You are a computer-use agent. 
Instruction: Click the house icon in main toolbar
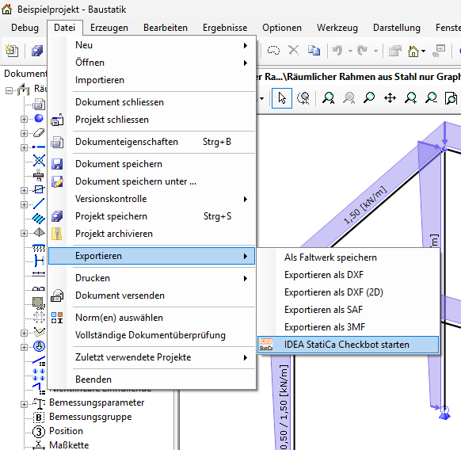[x=413, y=51]
